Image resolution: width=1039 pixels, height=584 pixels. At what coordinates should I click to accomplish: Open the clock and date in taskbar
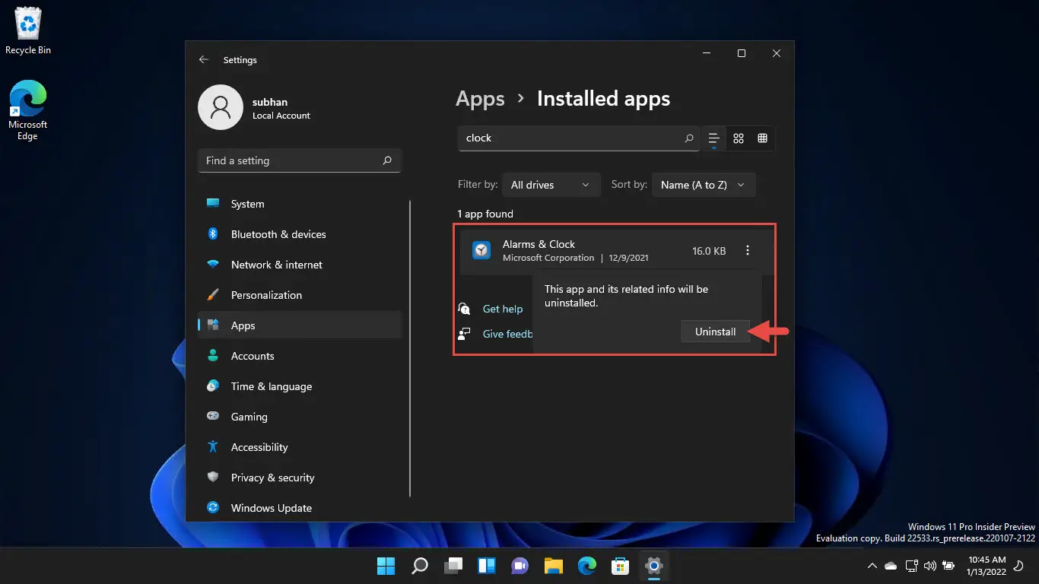tap(986, 566)
